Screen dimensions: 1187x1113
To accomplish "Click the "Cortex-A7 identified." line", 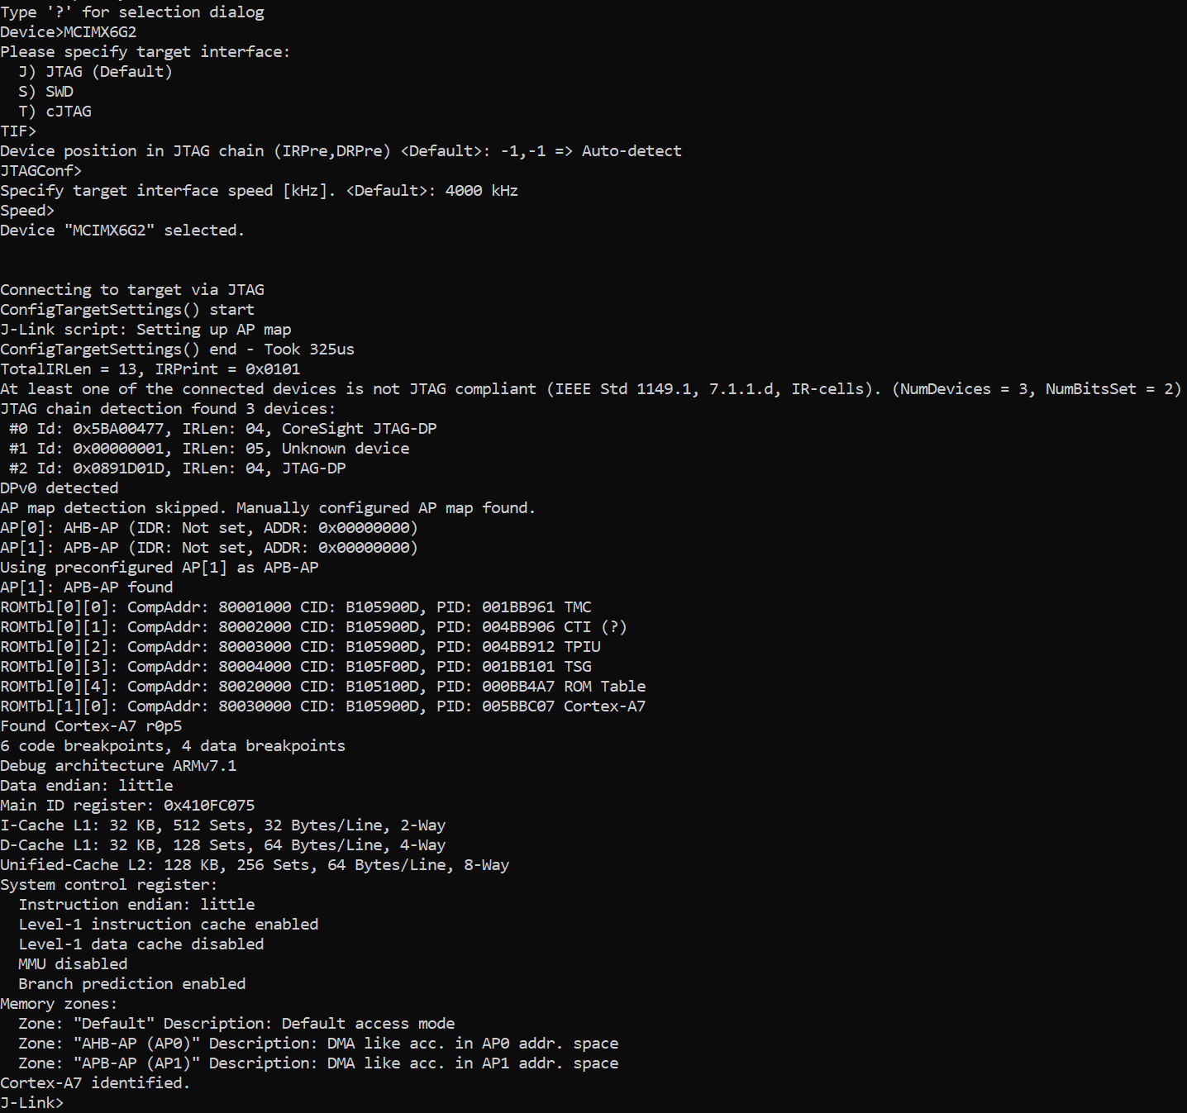I will coord(95,1083).
